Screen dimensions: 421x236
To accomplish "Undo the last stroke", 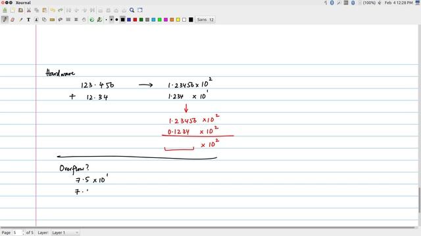I will pos(53,10).
